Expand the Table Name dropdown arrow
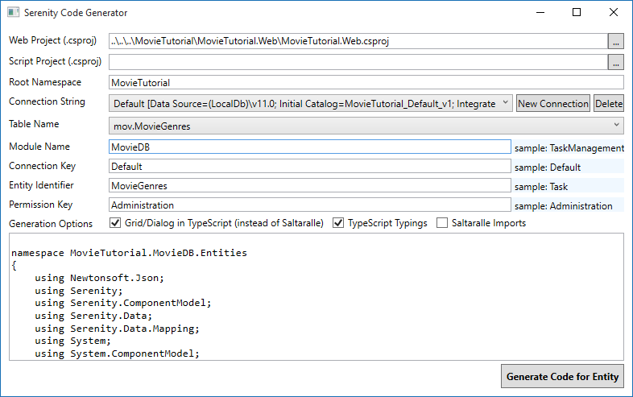 tap(616, 125)
